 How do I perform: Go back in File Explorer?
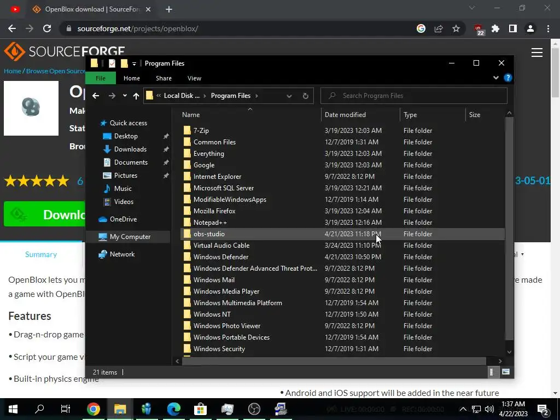click(96, 96)
